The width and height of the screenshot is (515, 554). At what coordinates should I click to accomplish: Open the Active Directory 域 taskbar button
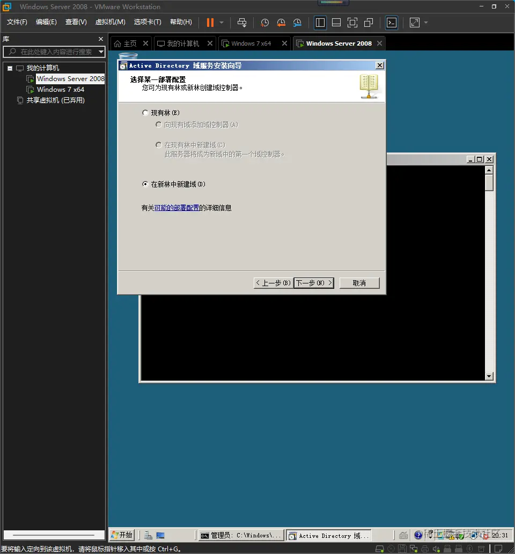click(x=329, y=536)
